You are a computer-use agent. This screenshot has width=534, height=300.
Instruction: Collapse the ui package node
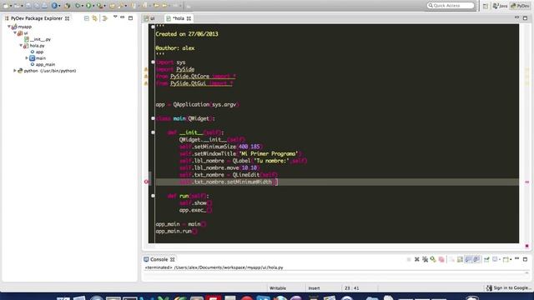[x=15, y=33]
